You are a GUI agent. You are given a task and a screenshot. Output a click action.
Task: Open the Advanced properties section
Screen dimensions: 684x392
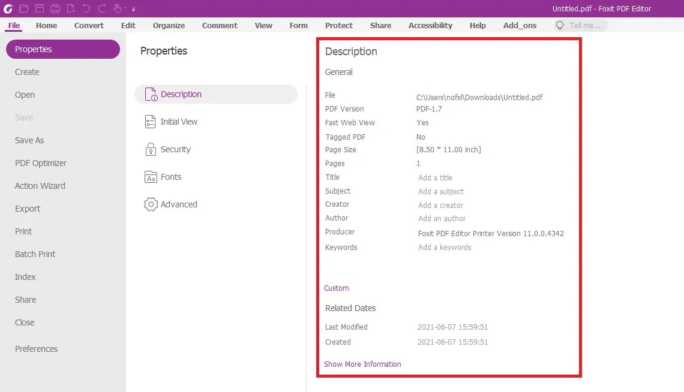(178, 204)
